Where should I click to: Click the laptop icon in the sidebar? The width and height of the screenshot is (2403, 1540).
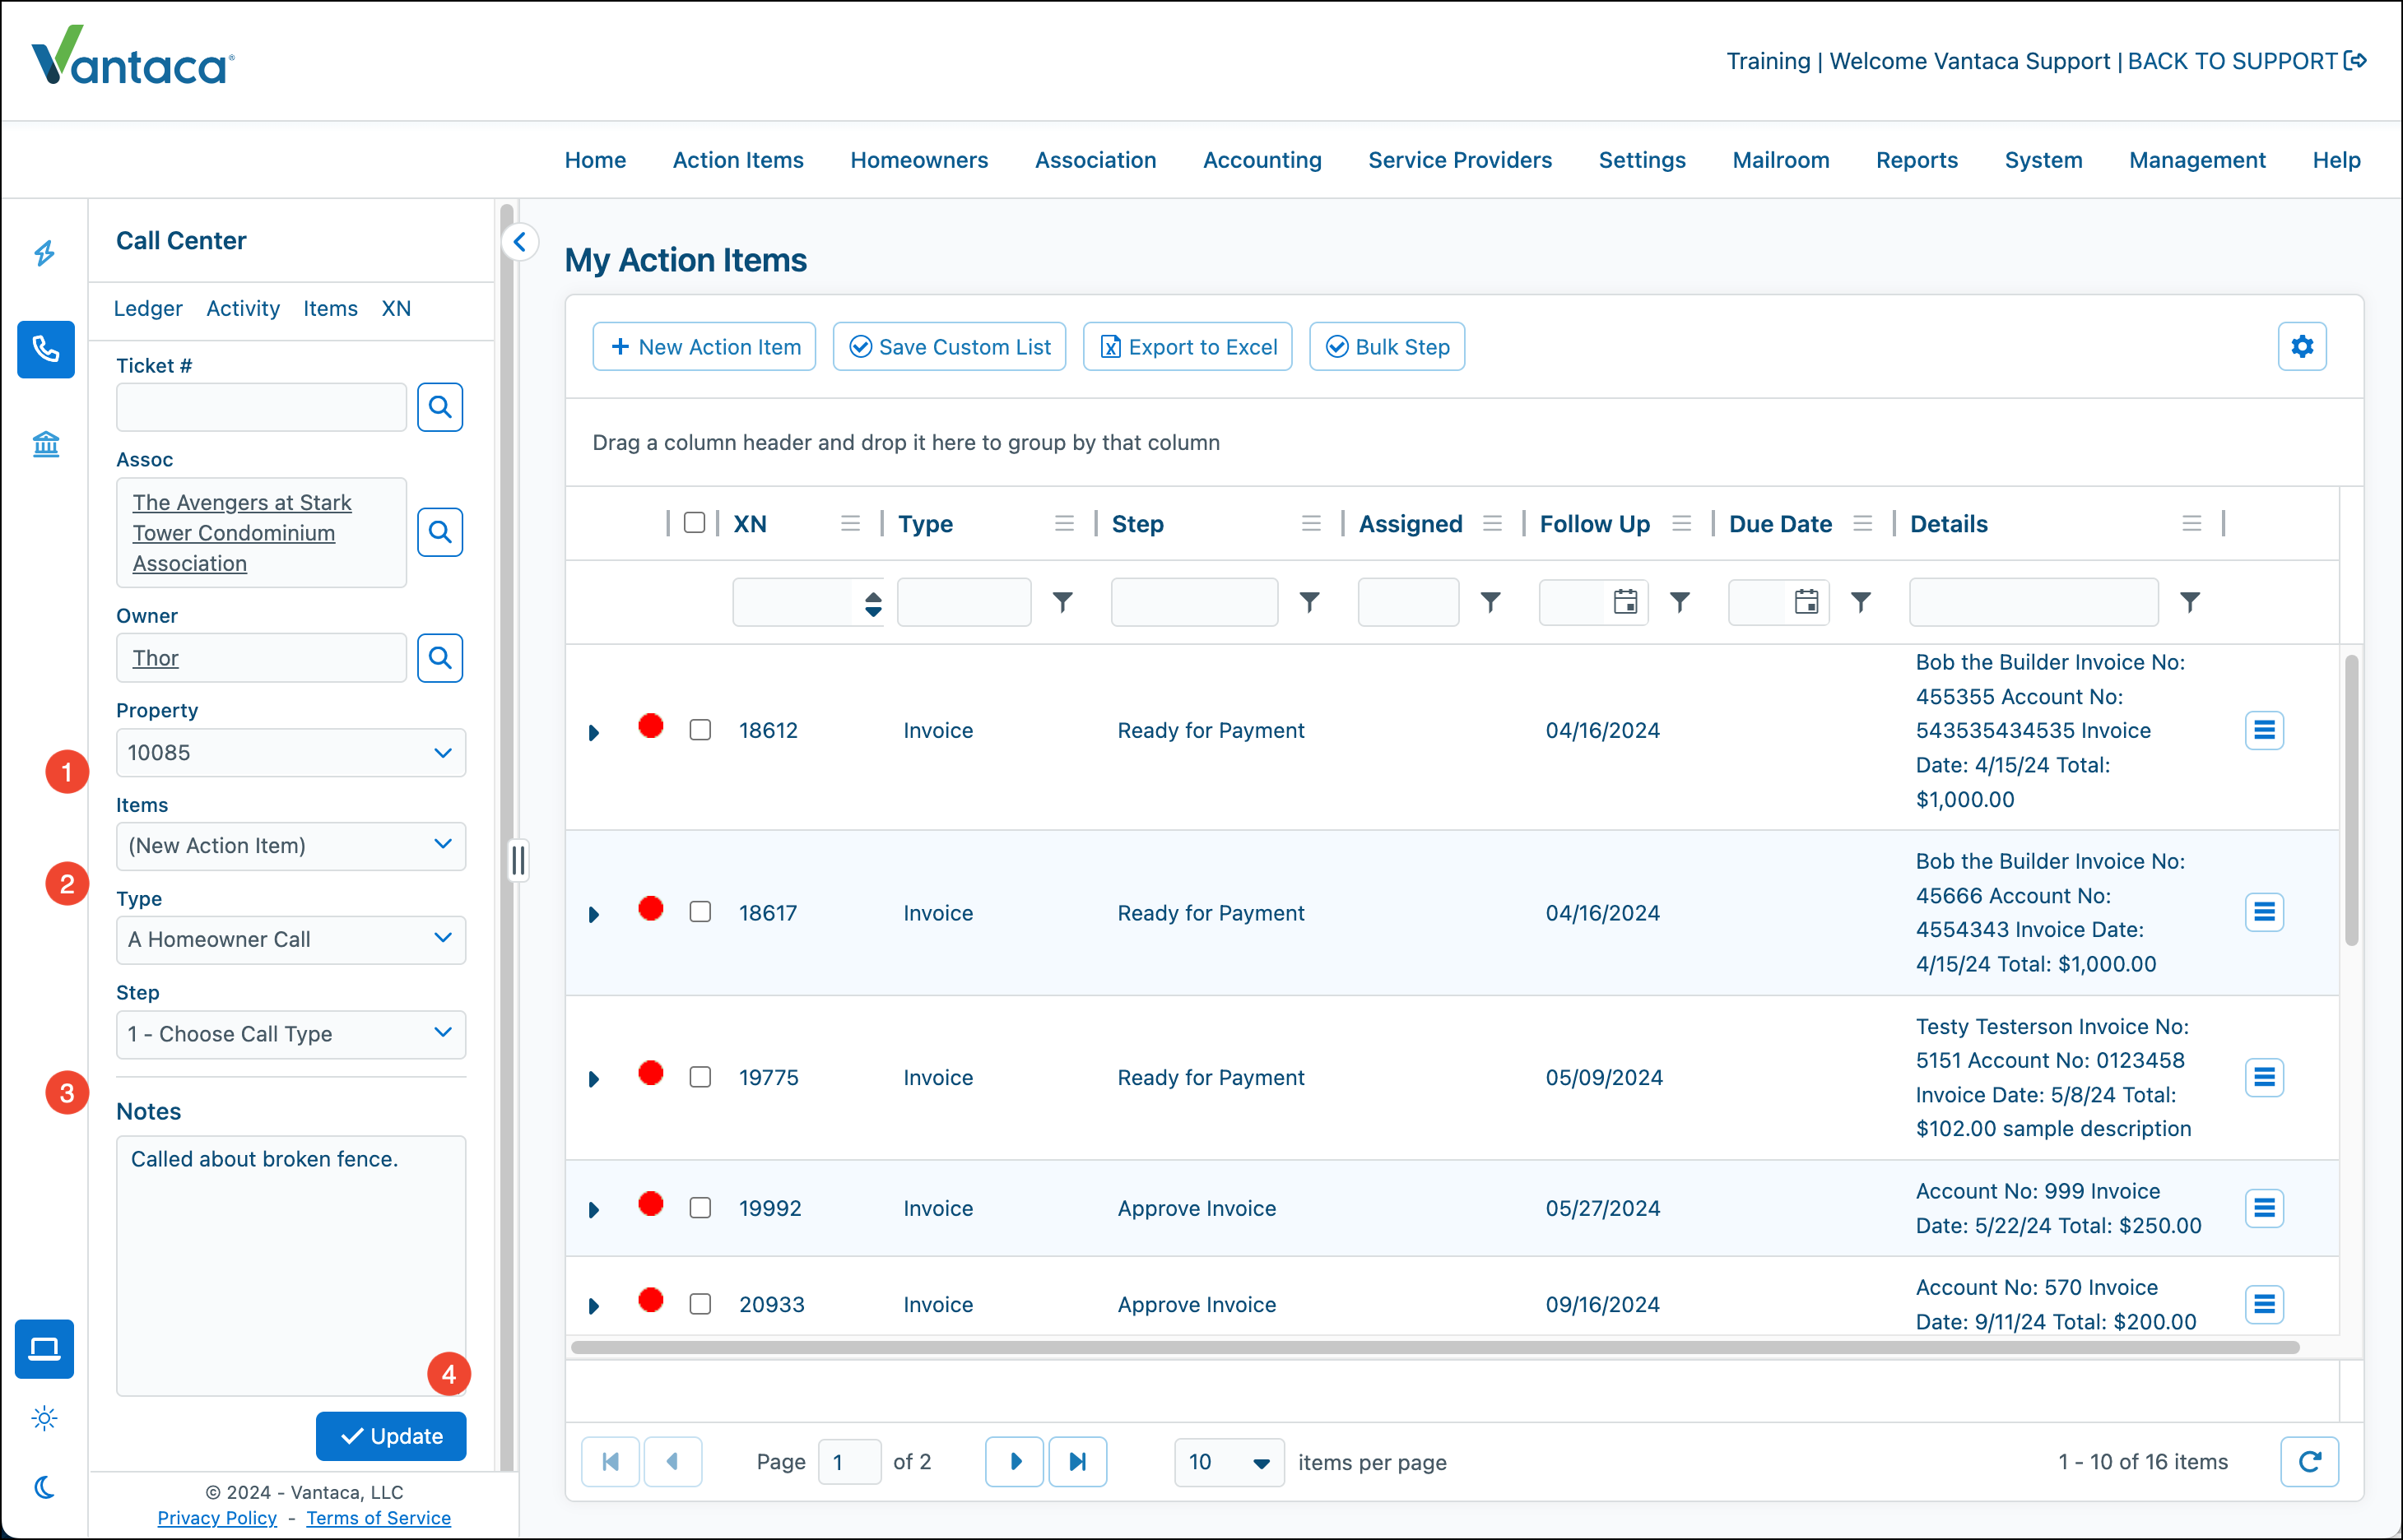[44, 1349]
